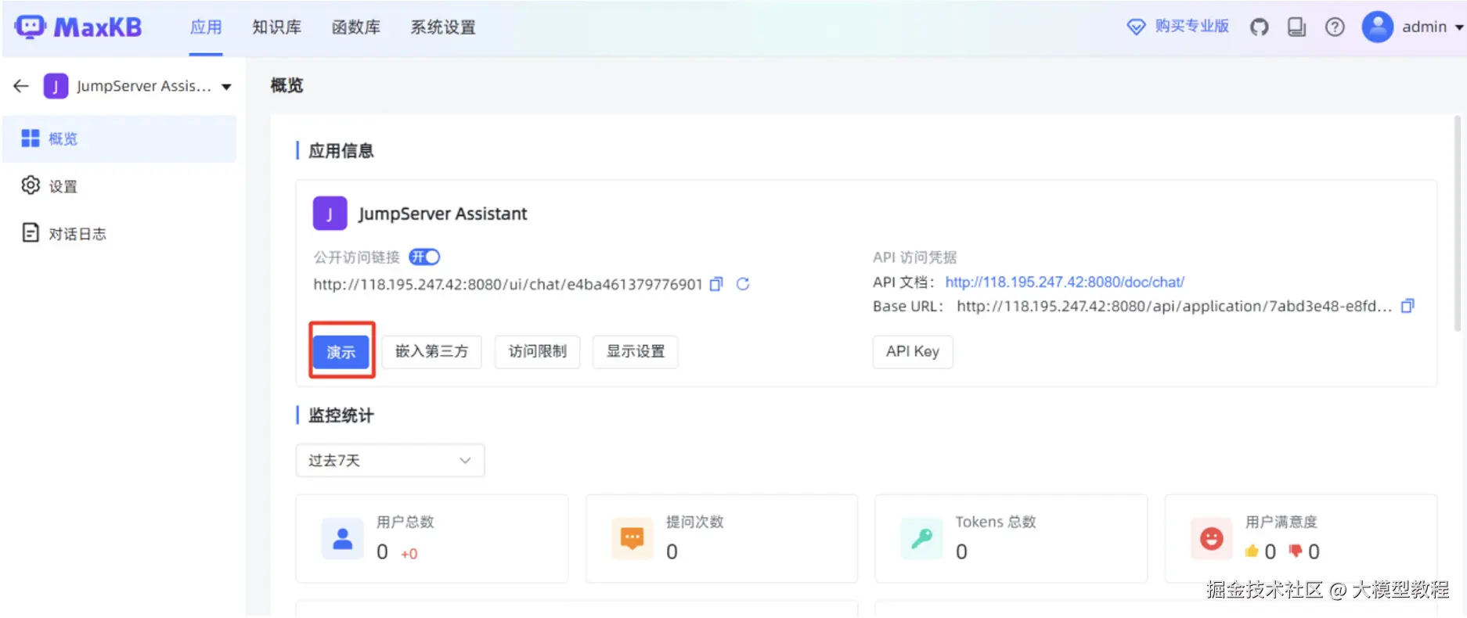Click the admin user avatar
This screenshot has height=618, width=1467.
(x=1377, y=27)
